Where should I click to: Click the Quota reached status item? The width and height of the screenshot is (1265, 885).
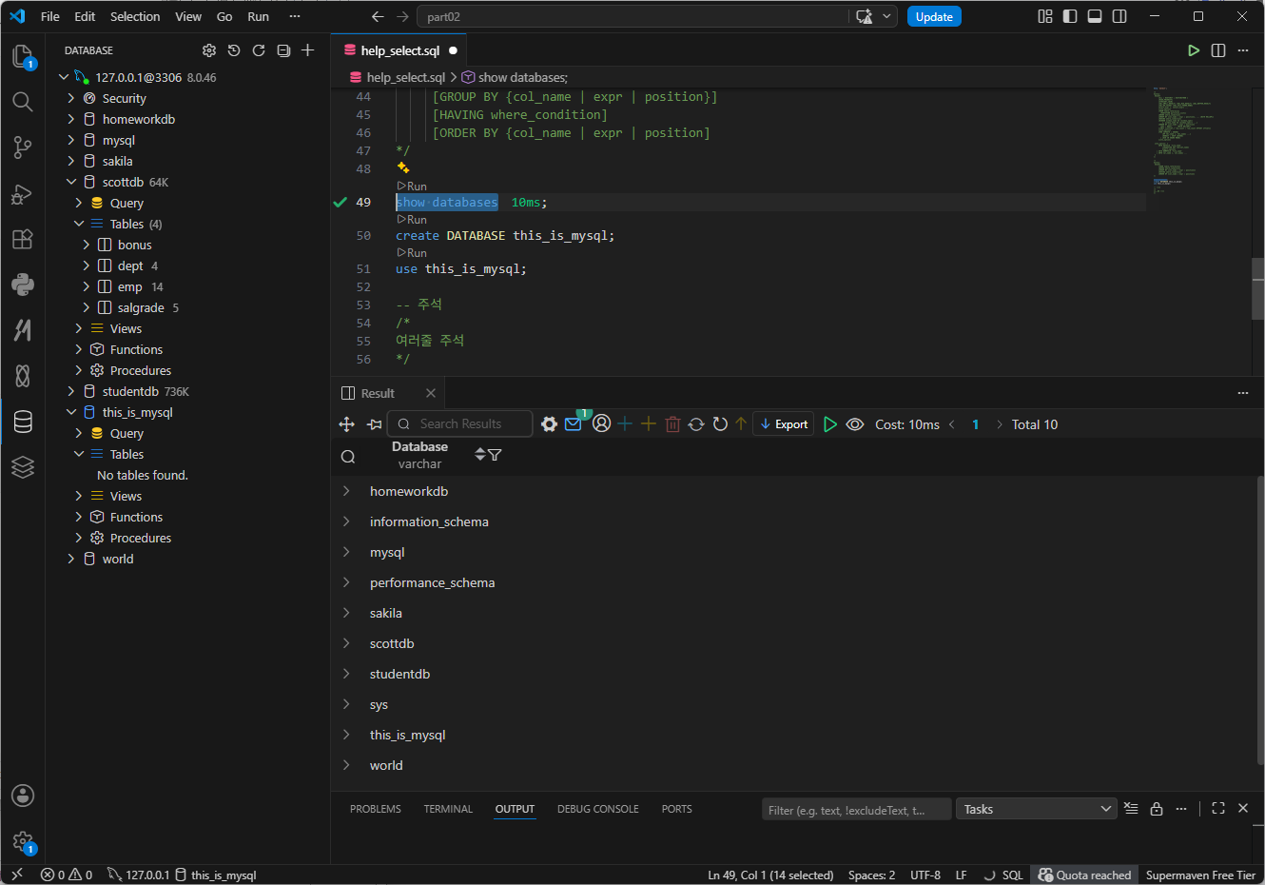click(x=1084, y=875)
